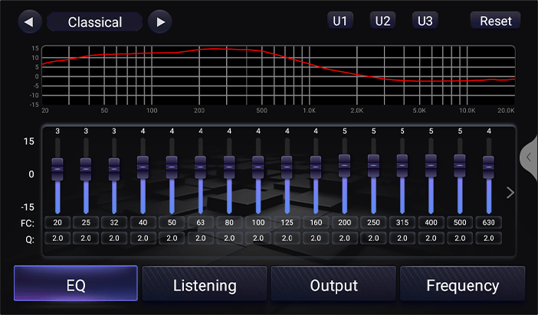
Task: Edit the FC value field showing 100
Action: tap(258, 222)
